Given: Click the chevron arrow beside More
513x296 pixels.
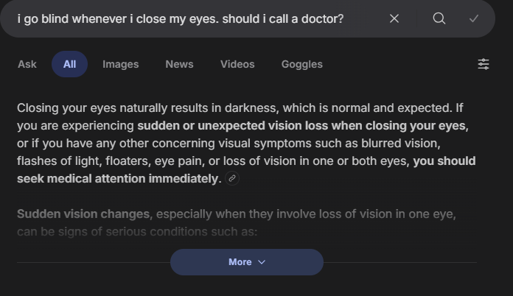Looking at the screenshot, I should coord(262,262).
